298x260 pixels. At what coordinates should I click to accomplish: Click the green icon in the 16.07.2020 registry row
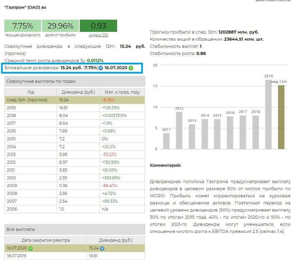31,248
